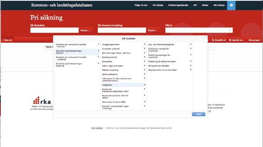
Task: Expand arrow next to Demografi och bostäder
Action: pyautogui.click(x=191, y=65)
